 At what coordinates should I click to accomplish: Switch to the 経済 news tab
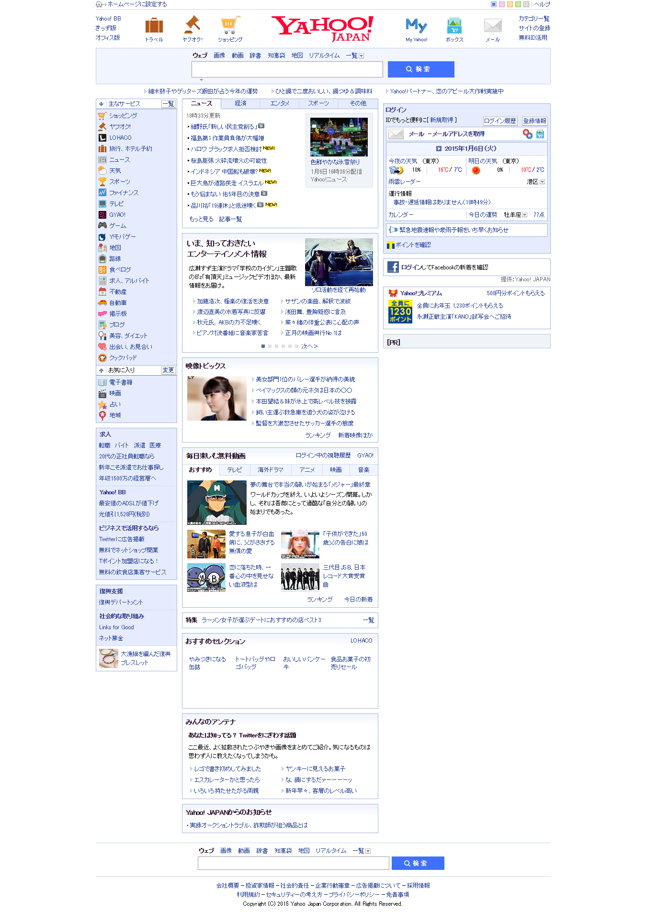(x=240, y=103)
